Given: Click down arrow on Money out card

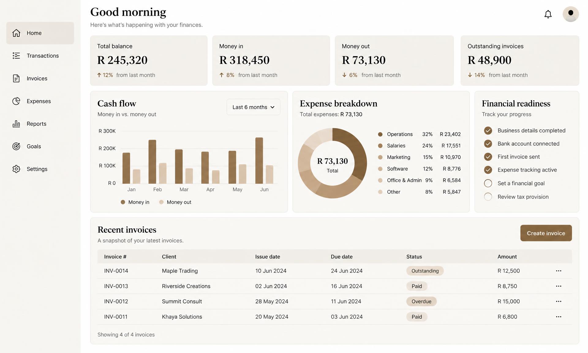Looking at the screenshot, I should (344, 75).
